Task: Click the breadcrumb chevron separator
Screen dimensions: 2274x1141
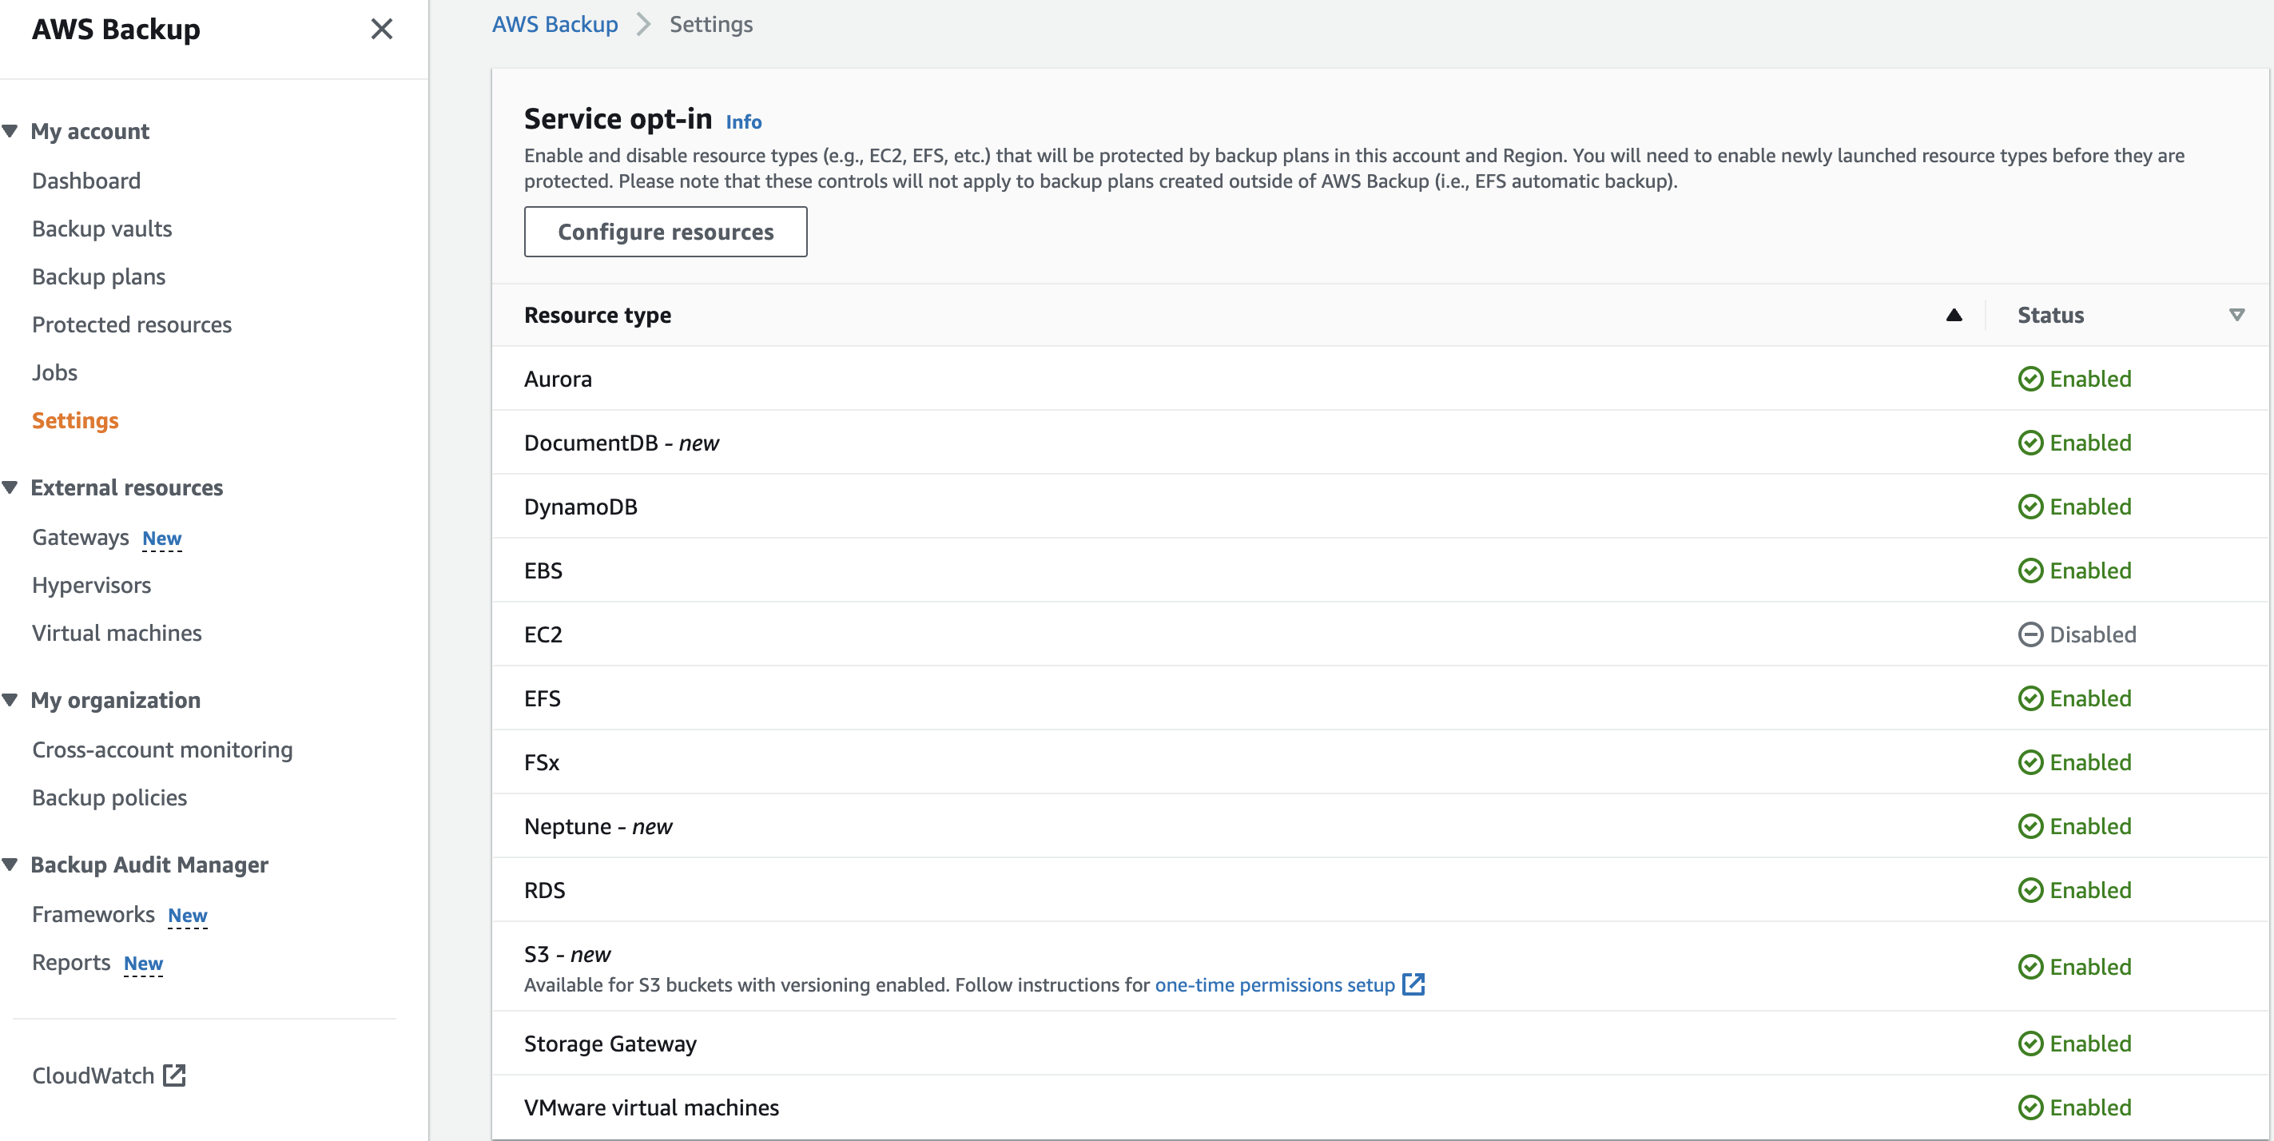Action: pyautogui.click(x=643, y=25)
